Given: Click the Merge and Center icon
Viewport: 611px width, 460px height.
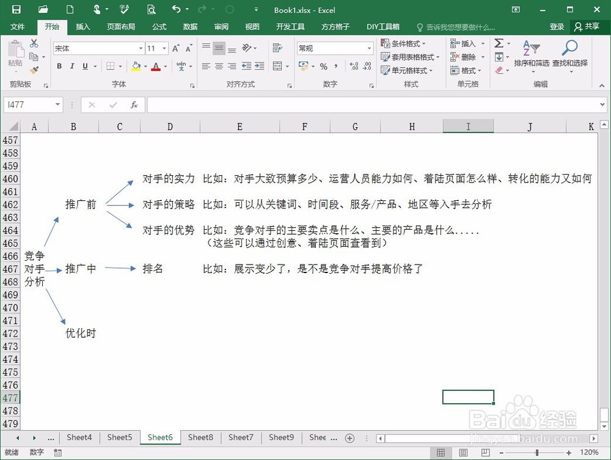Looking at the screenshot, I should click(x=277, y=66).
